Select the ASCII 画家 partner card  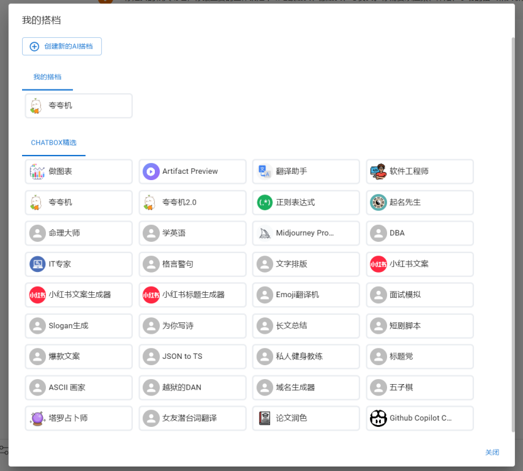click(79, 388)
